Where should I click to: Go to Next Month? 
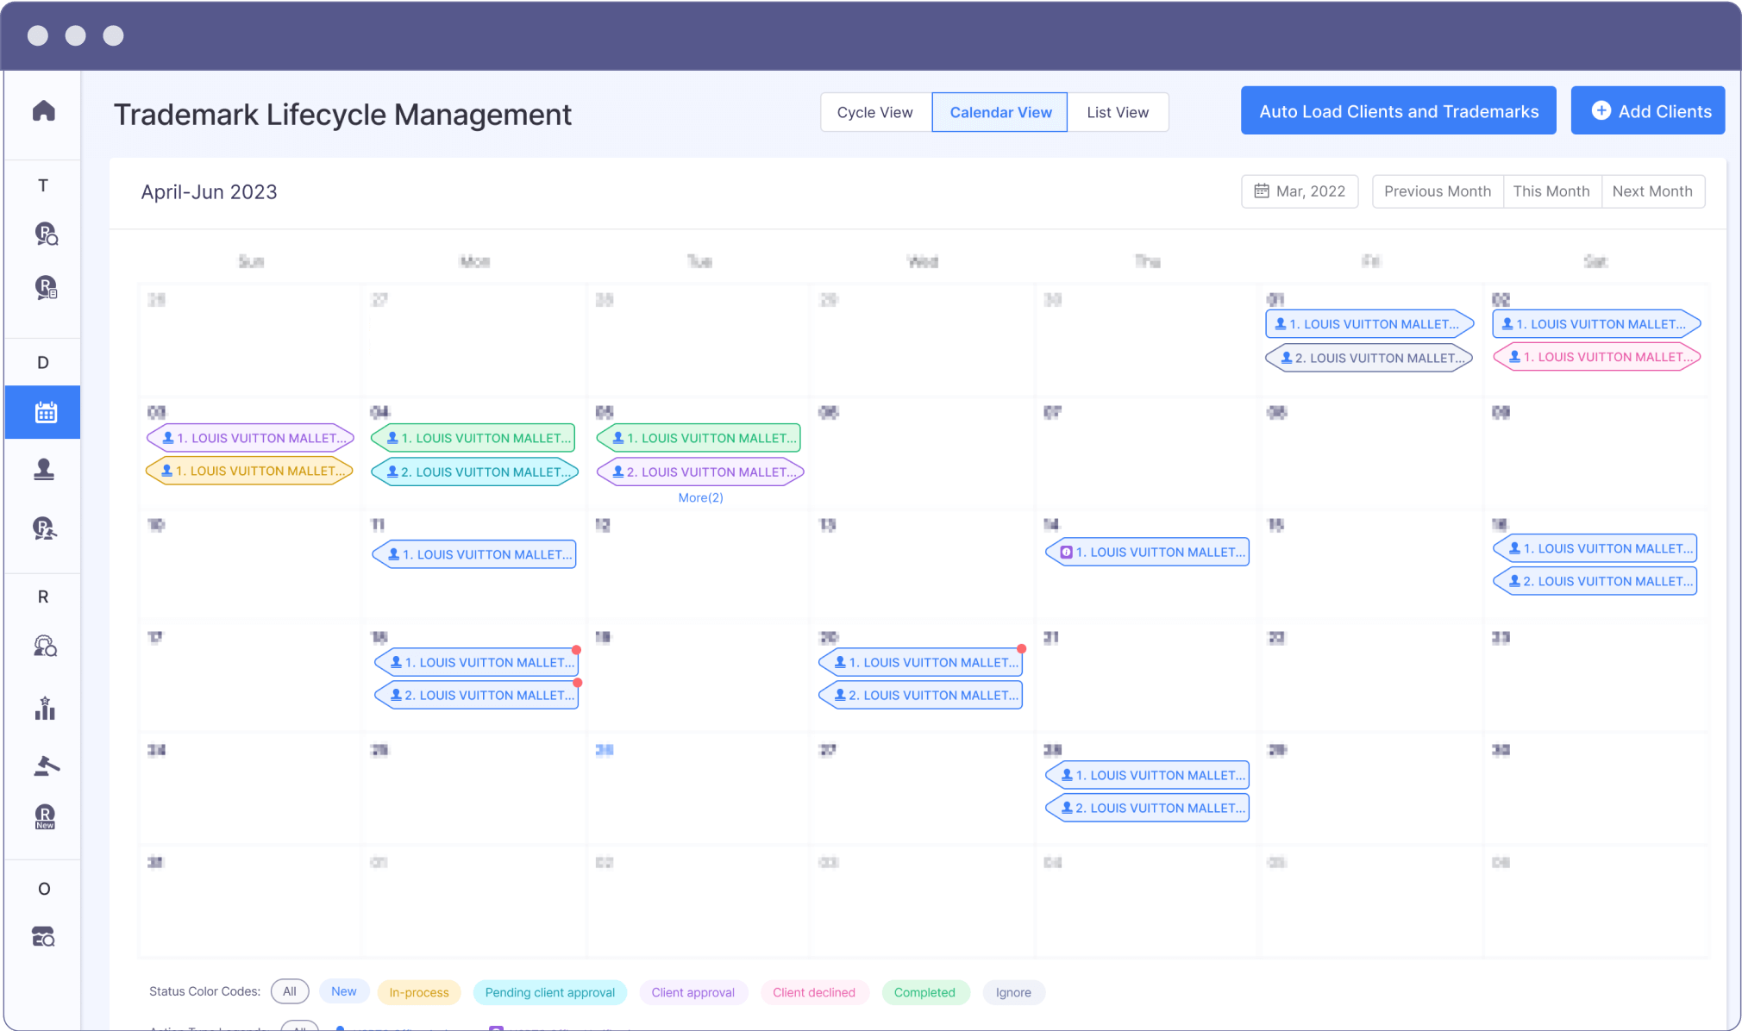pos(1651,191)
